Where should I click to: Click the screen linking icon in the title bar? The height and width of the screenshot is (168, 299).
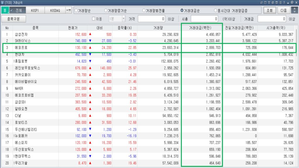(x=261, y=2)
